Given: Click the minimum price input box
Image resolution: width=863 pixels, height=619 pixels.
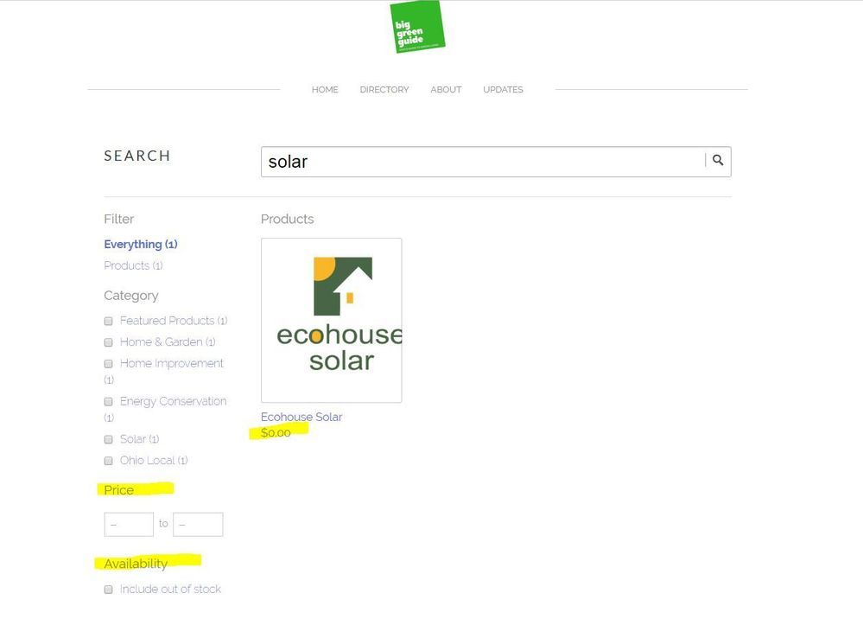Looking at the screenshot, I should 129,524.
